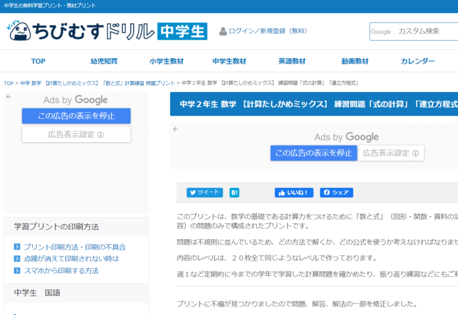Click the Facebook いいね！ button
This screenshot has width=458, height=315.
click(294, 193)
